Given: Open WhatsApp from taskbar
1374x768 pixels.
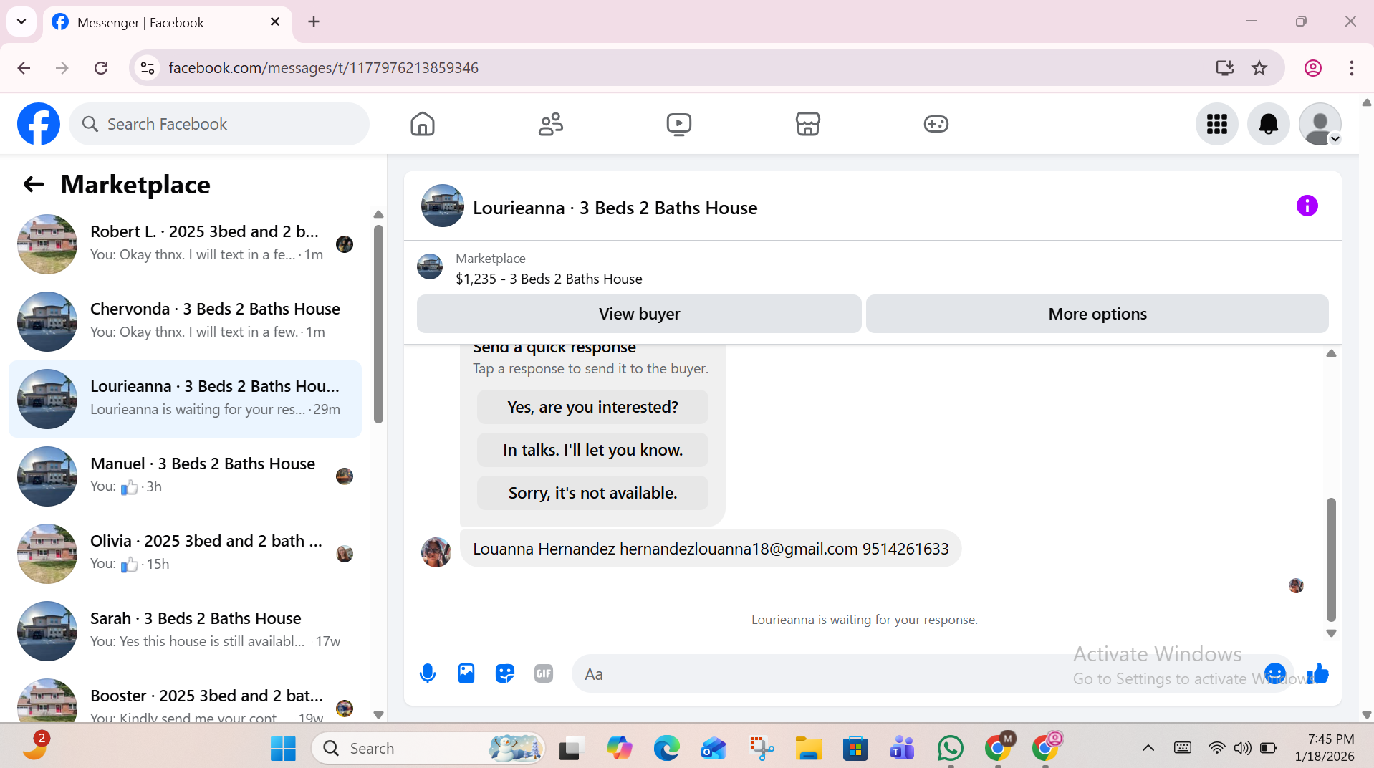Looking at the screenshot, I should tap(951, 748).
